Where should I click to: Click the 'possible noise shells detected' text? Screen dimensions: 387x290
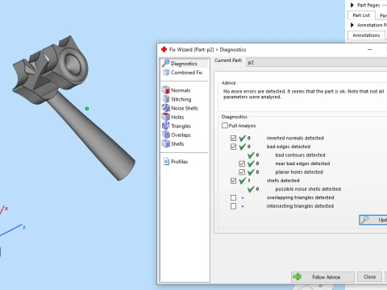pyautogui.click(x=308, y=189)
